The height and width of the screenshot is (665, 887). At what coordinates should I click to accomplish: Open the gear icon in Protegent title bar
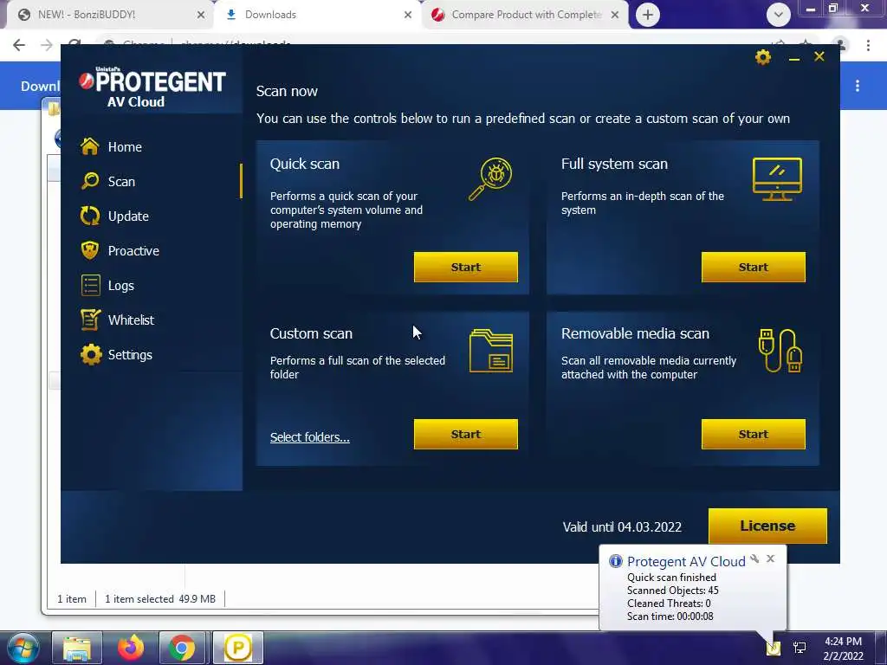pos(762,57)
